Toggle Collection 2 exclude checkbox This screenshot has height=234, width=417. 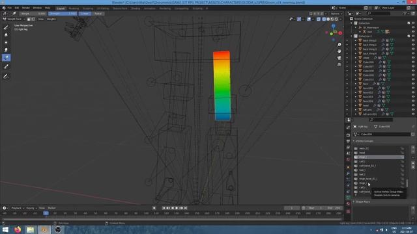(409, 36)
